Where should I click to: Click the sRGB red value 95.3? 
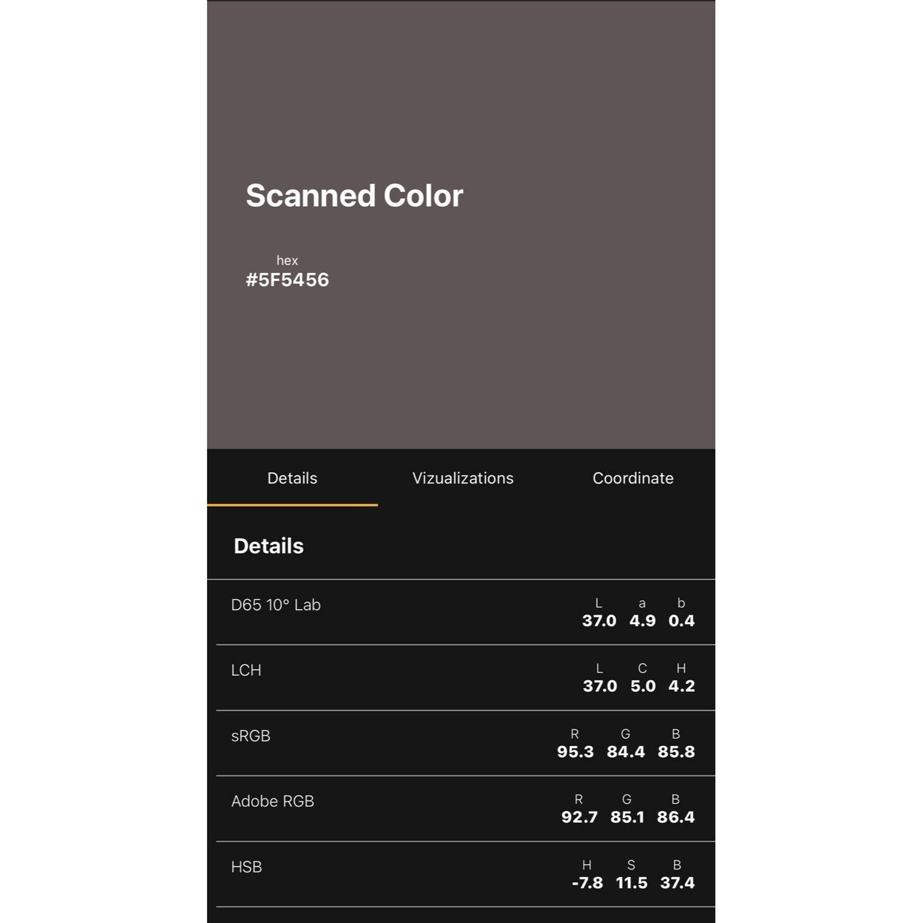(x=576, y=752)
